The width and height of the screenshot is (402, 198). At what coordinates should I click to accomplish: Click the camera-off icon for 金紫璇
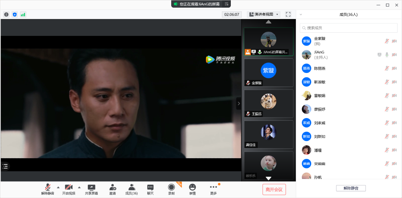pyautogui.click(x=394, y=41)
